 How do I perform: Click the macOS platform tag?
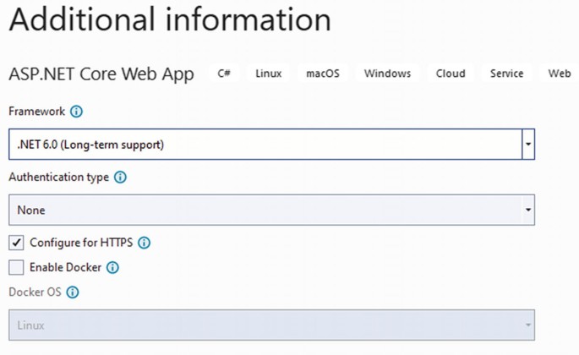tap(323, 74)
